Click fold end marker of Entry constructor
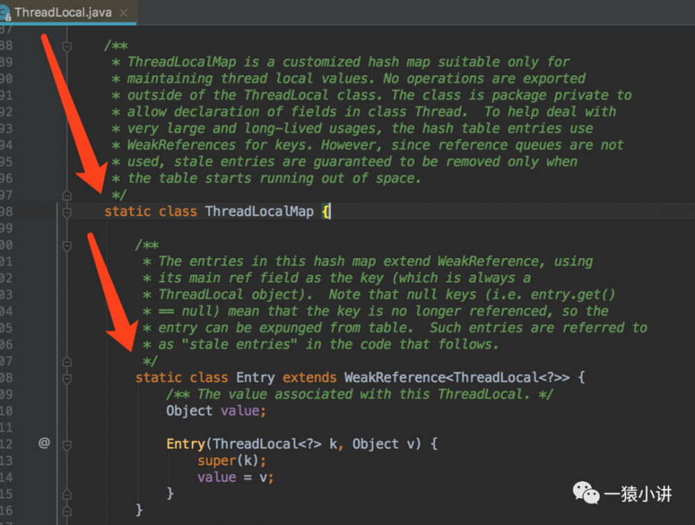The image size is (695, 525). pos(67,494)
